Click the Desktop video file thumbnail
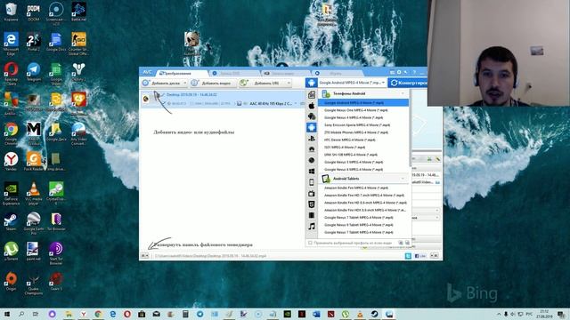 coord(146,99)
